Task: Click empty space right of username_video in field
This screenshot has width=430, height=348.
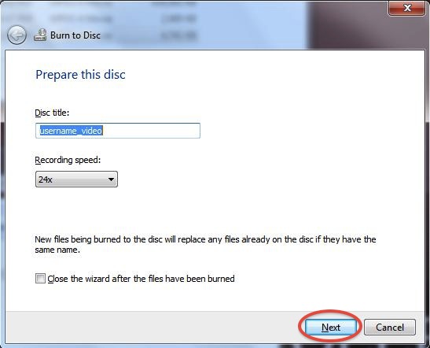Action: (151, 131)
